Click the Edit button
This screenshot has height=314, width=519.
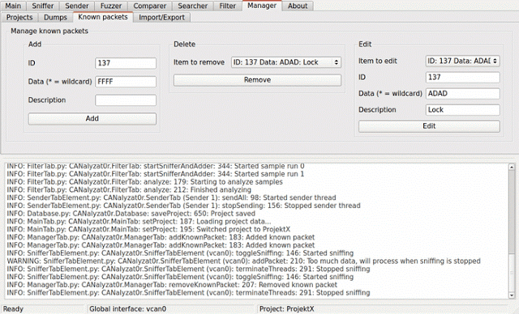pyautogui.click(x=429, y=126)
